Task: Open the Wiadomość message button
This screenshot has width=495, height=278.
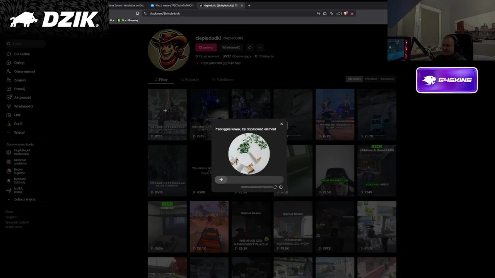Action: pos(231,47)
